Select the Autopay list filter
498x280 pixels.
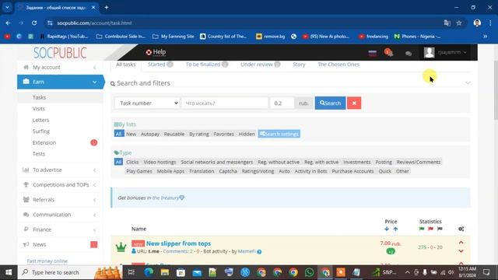click(150, 134)
